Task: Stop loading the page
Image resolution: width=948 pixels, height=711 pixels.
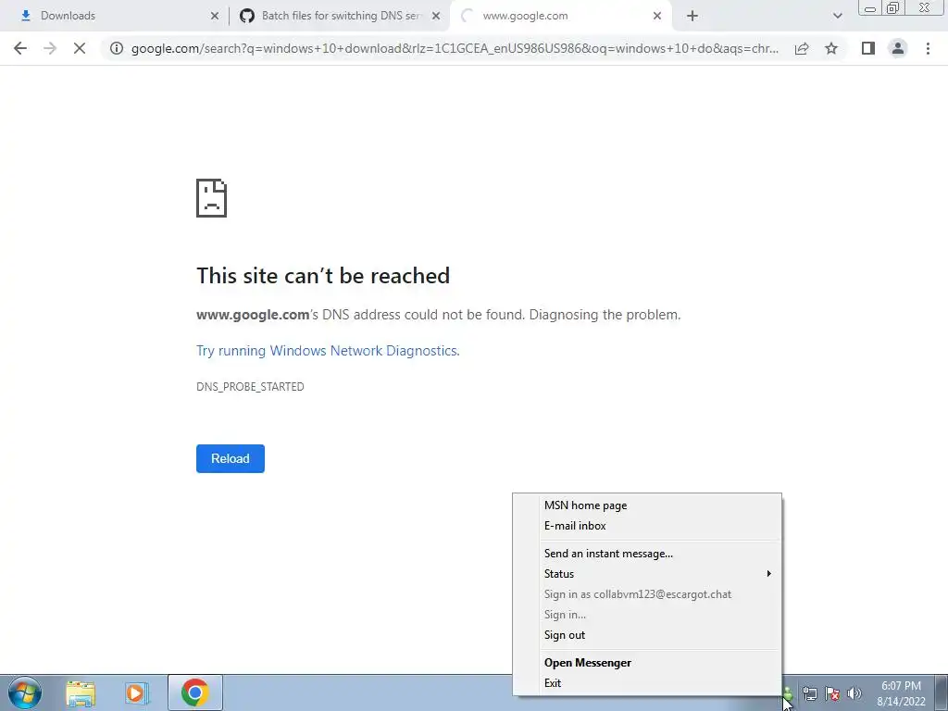Action: coord(80,48)
